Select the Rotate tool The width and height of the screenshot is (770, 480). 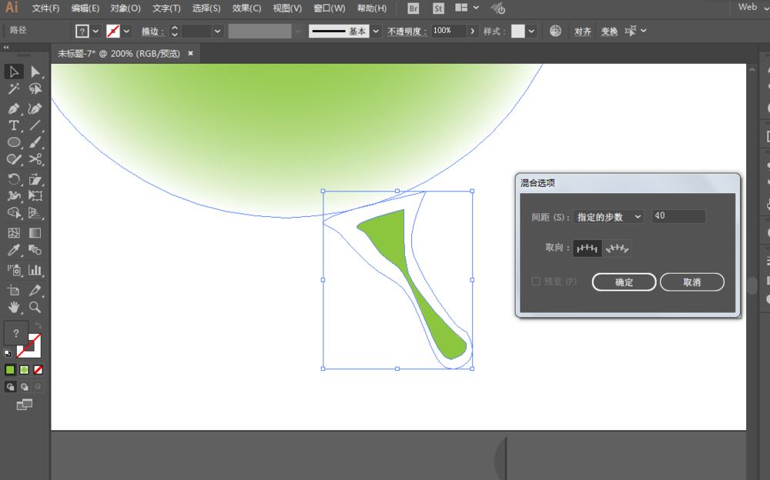[x=12, y=178]
